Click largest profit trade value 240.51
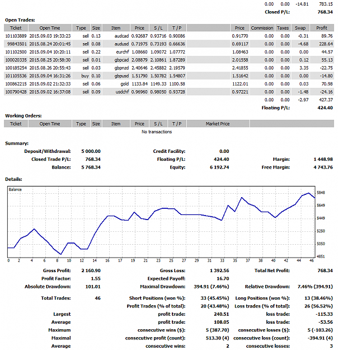Viewport: 338px width, 350px height. [221, 315]
